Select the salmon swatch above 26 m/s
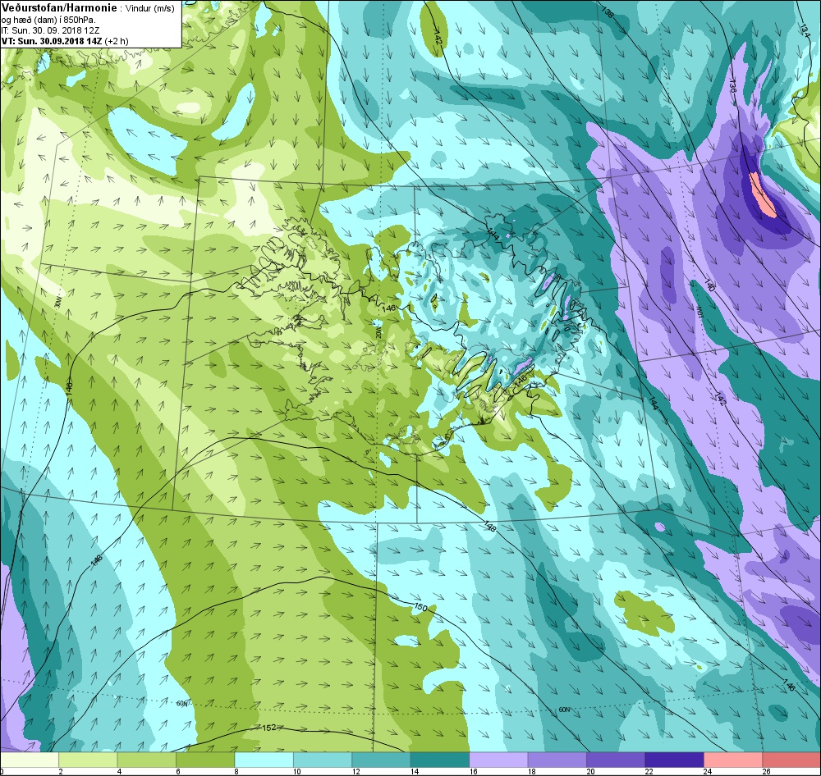821x776 pixels. click(x=791, y=760)
